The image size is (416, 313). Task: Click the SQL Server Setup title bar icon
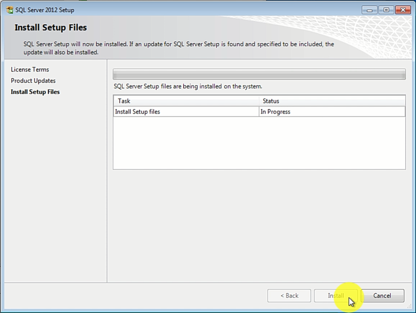pos(10,10)
